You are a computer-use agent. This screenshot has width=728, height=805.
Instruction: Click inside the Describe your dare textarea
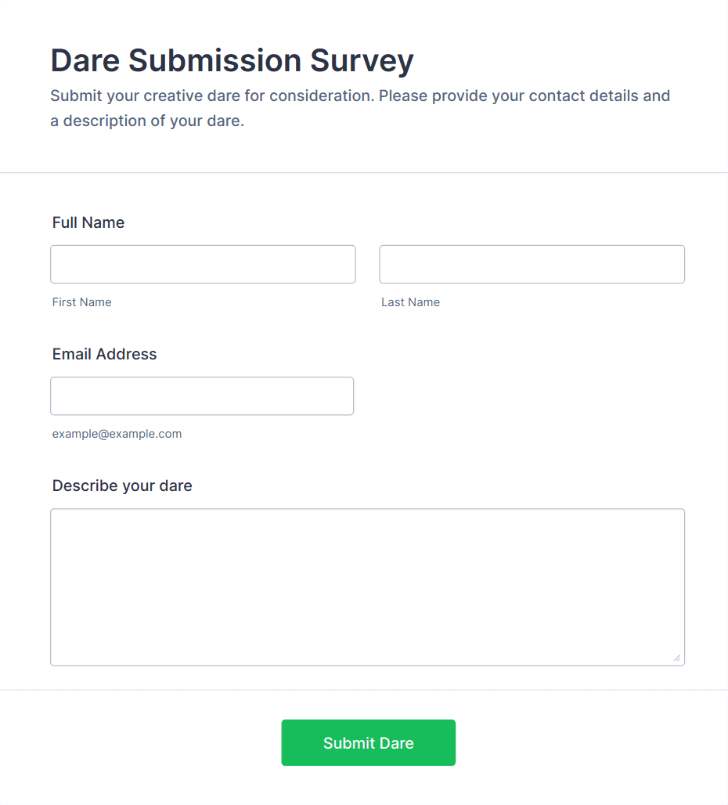[367, 587]
